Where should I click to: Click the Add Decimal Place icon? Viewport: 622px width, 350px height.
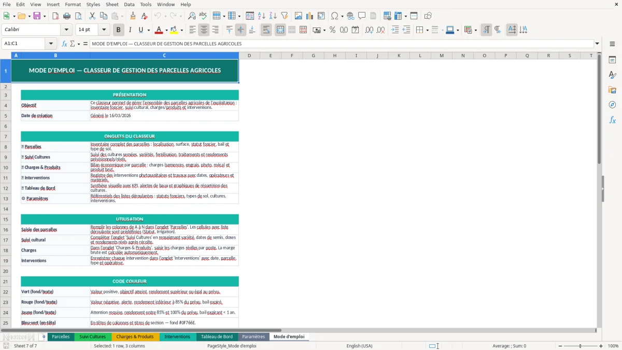[x=370, y=30]
